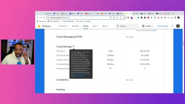The height and width of the screenshot is (104, 185).
Task: Open the Firebase account avatar
Action: (178, 26)
